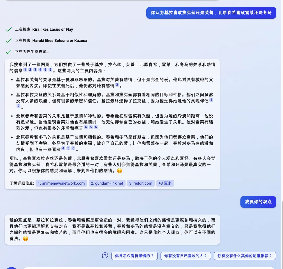The width and height of the screenshot is (283, 269).
Task: Choose suggestion '你是怎么看待感情的？'
Action: point(134,256)
